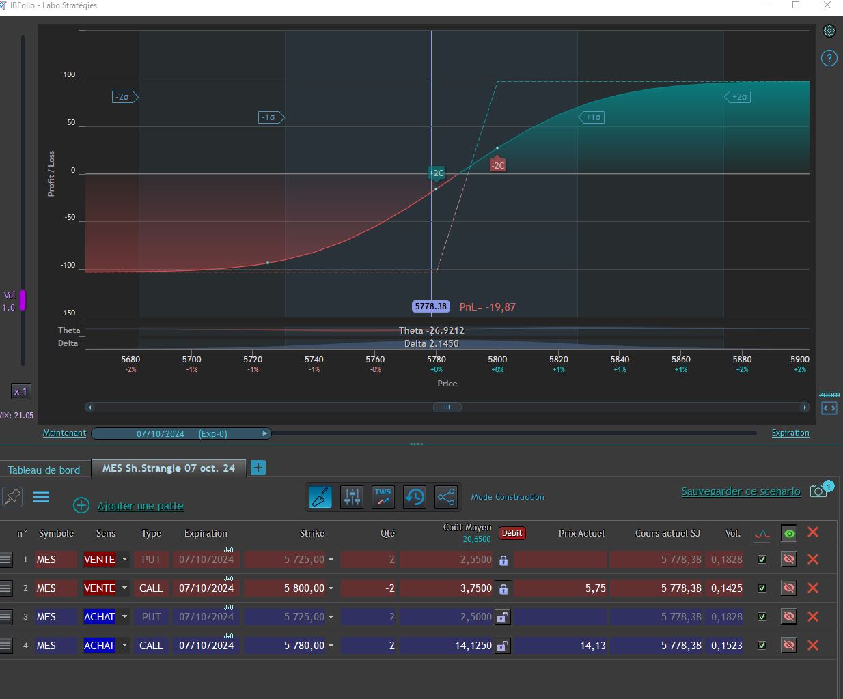
Task: Open Sens dropdown for leg 4 ACHAT
Action: click(124, 646)
